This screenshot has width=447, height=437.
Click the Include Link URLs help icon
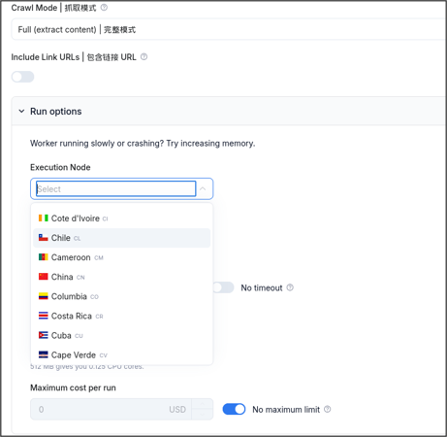pyautogui.click(x=144, y=57)
